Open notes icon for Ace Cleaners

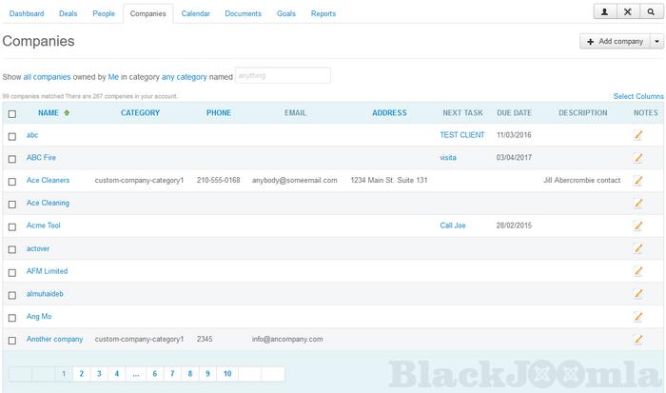[638, 181]
